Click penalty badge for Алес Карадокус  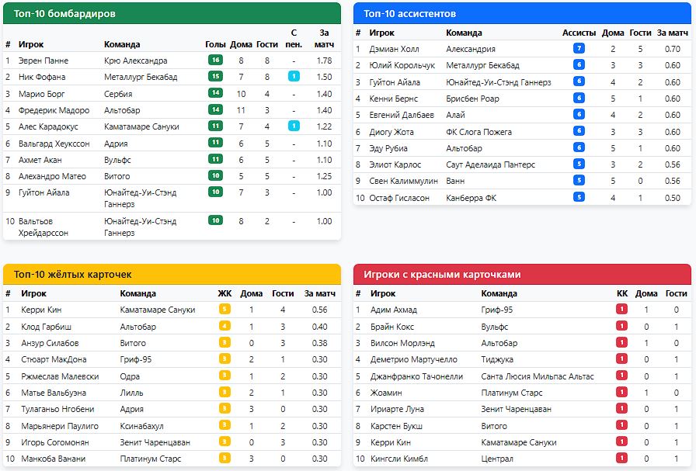point(294,126)
